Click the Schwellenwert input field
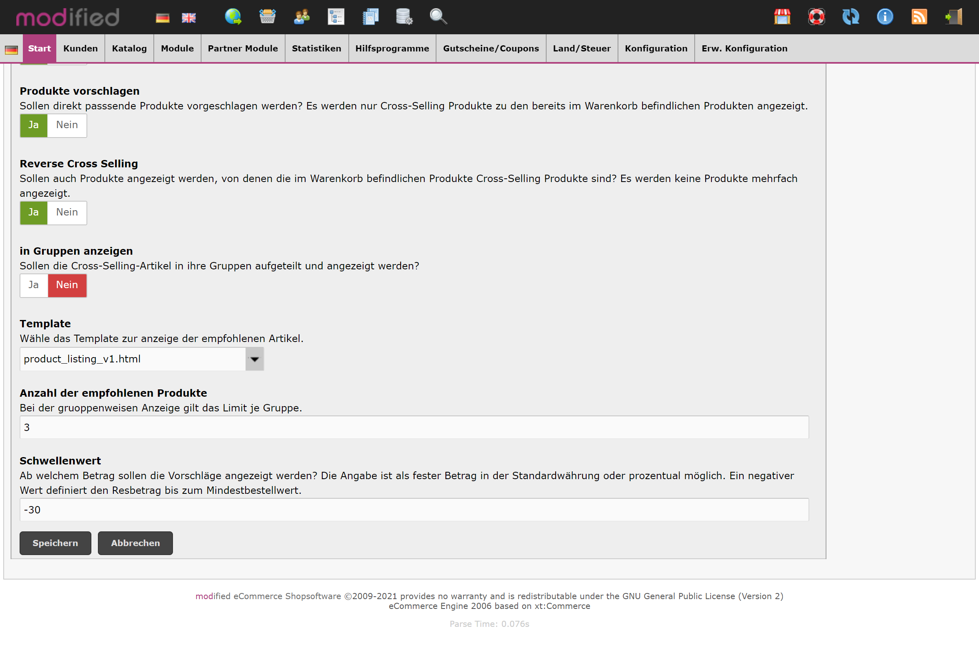This screenshot has width=979, height=653. [x=414, y=510]
